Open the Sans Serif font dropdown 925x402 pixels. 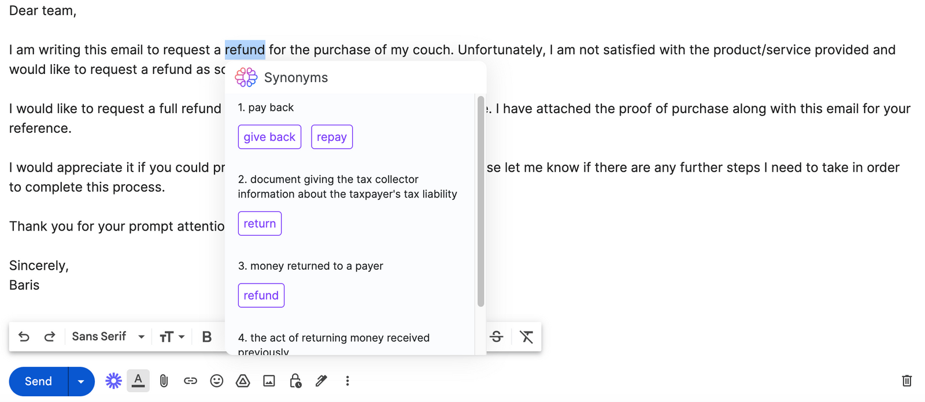pos(107,336)
